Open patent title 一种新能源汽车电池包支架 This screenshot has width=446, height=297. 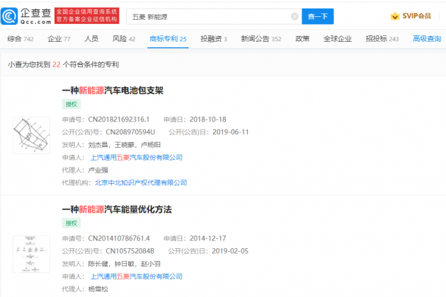(x=113, y=91)
